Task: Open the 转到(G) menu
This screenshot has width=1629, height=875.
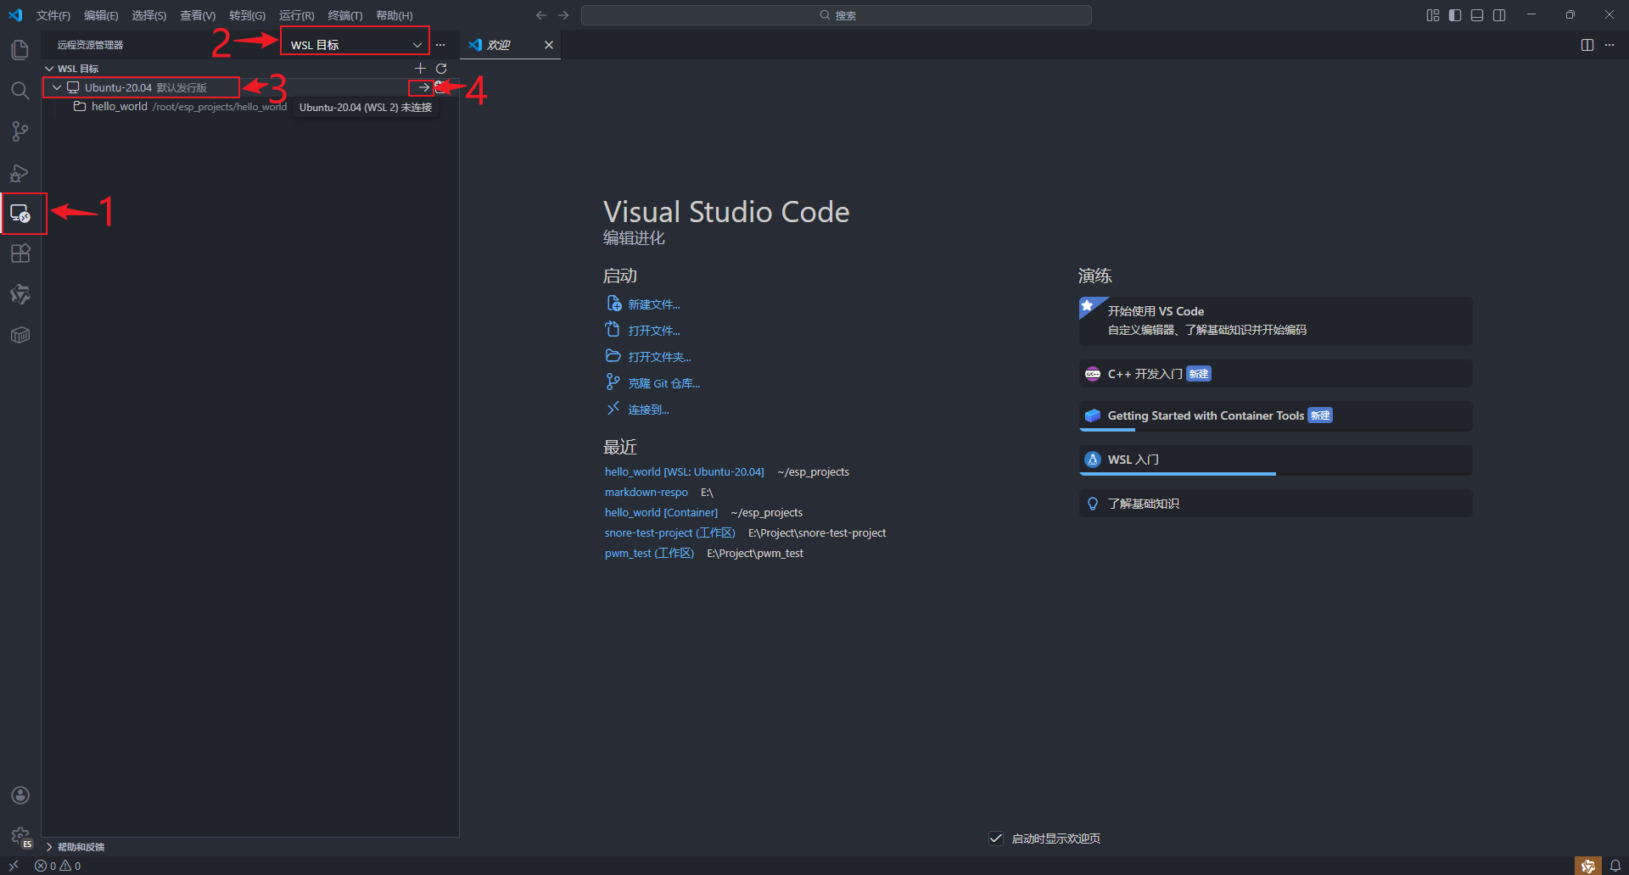Action: [x=247, y=15]
